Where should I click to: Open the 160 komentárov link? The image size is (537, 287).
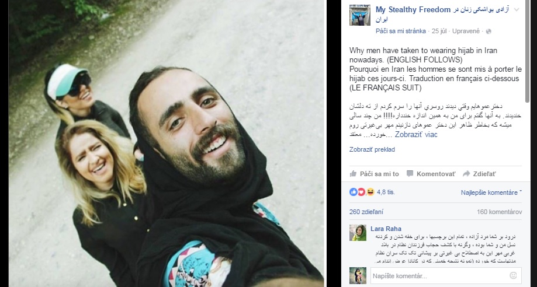point(500,212)
